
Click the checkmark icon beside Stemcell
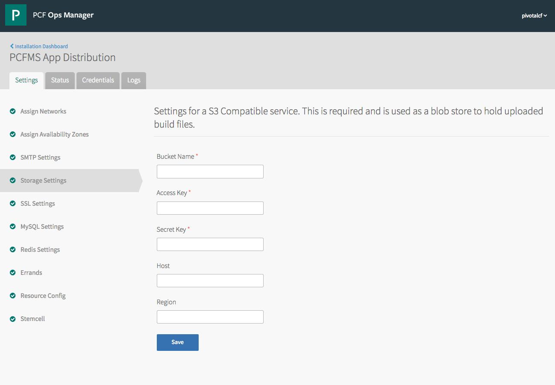click(13, 319)
